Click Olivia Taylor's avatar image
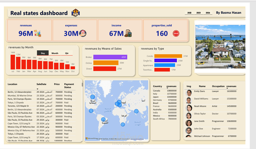This screenshot has height=149, width=256. pyautogui.click(x=189, y=115)
